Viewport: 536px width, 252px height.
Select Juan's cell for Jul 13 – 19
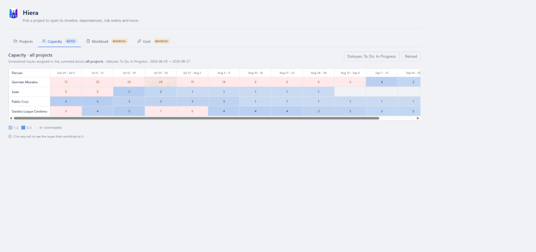click(x=129, y=92)
